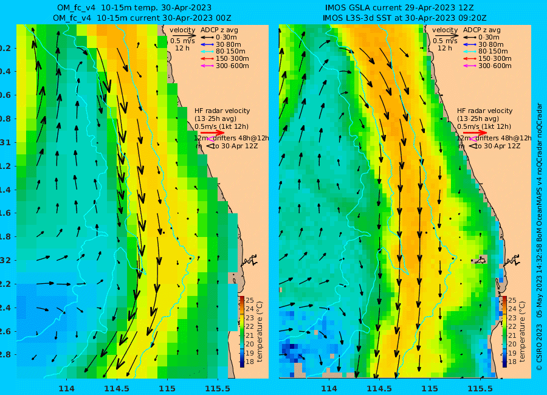
Task: Click '(13-25h avg)' text in OM_fc_v4 panel
Action: click(x=216, y=118)
